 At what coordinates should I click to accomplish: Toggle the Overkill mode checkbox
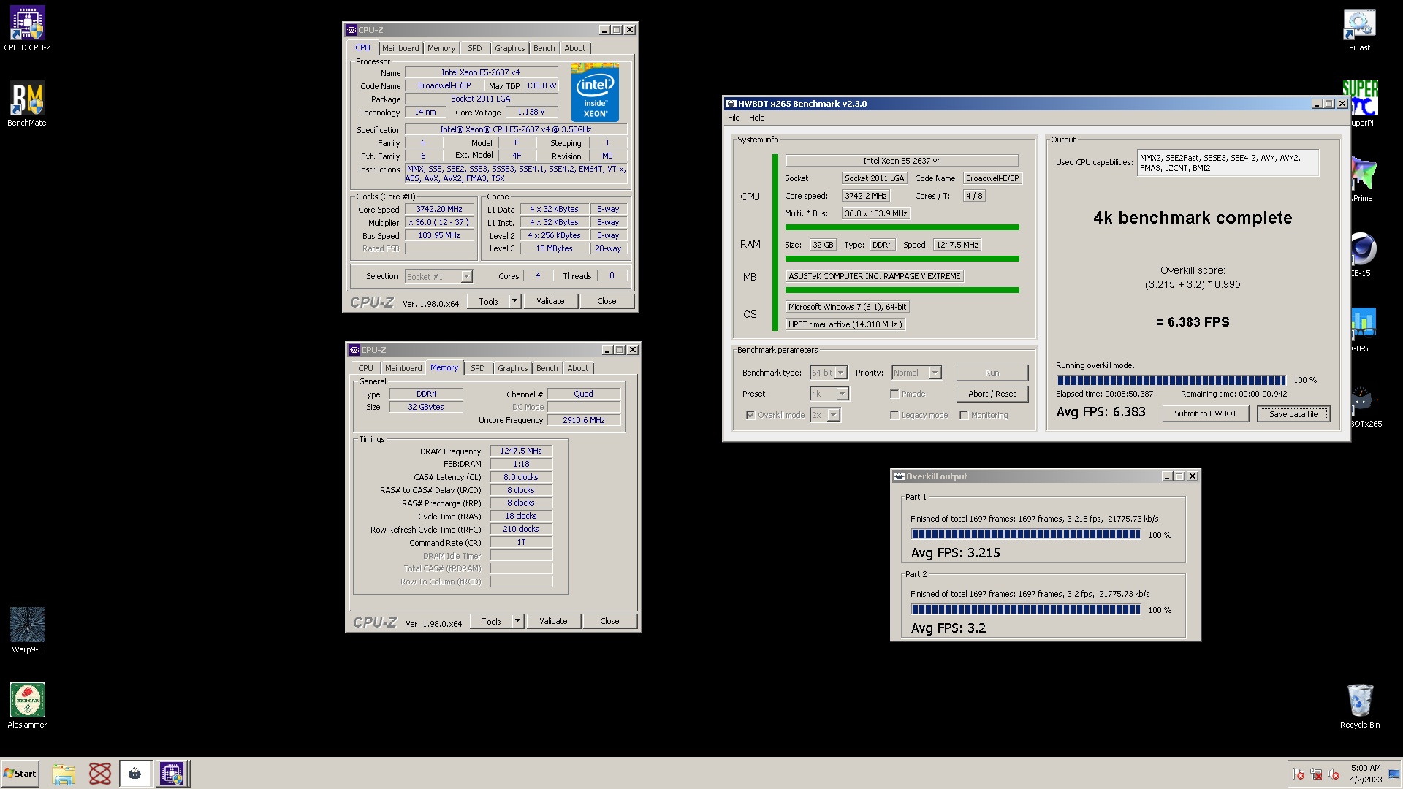tap(750, 415)
